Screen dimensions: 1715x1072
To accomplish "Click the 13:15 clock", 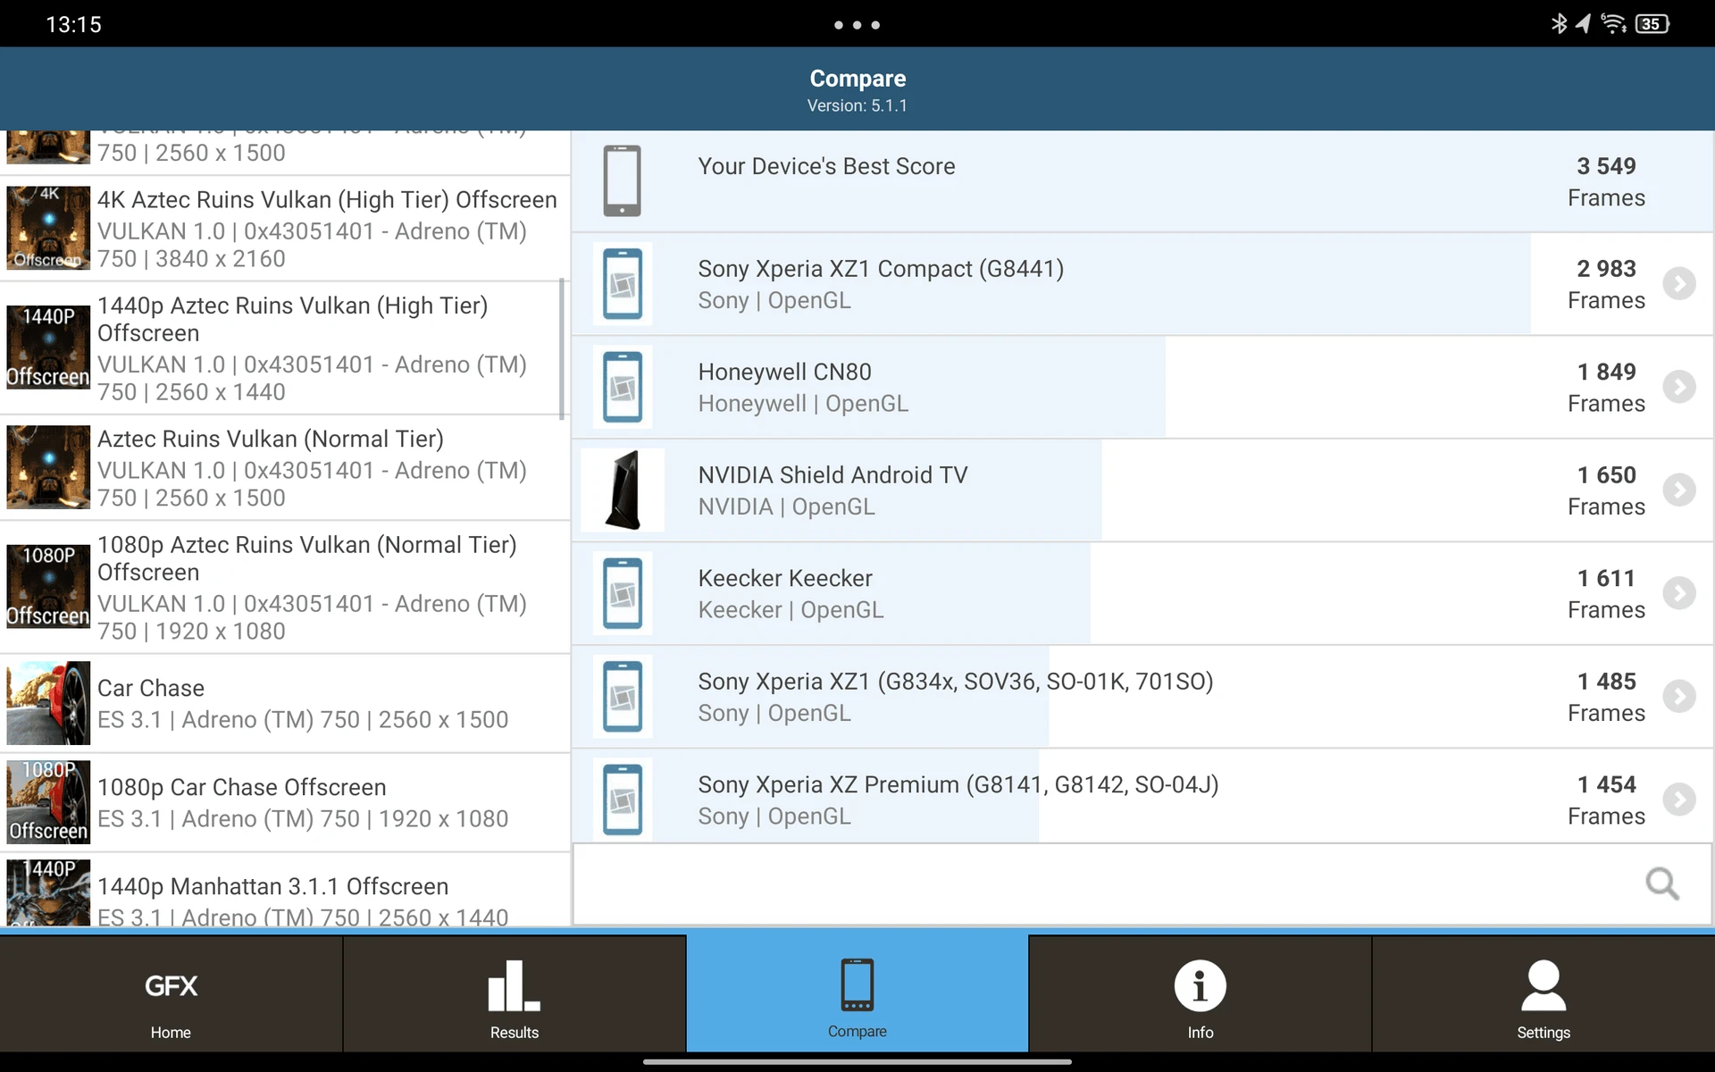I will coord(73,24).
